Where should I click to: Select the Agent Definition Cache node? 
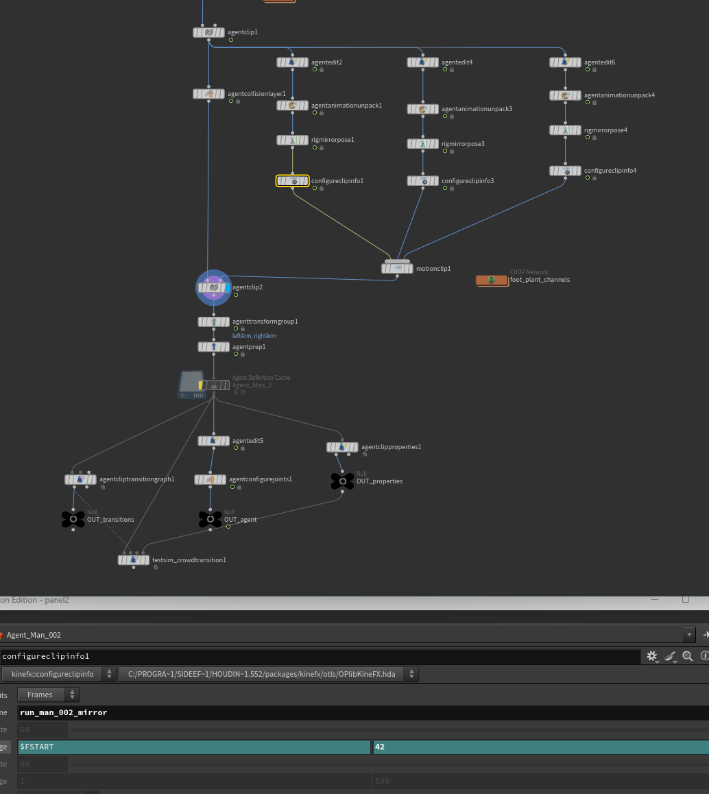click(213, 385)
